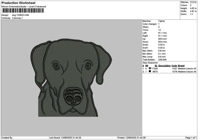Viewport: 198px width, 140px height.
Task: Click the Trims value 12
Action: [x=159, y=29]
